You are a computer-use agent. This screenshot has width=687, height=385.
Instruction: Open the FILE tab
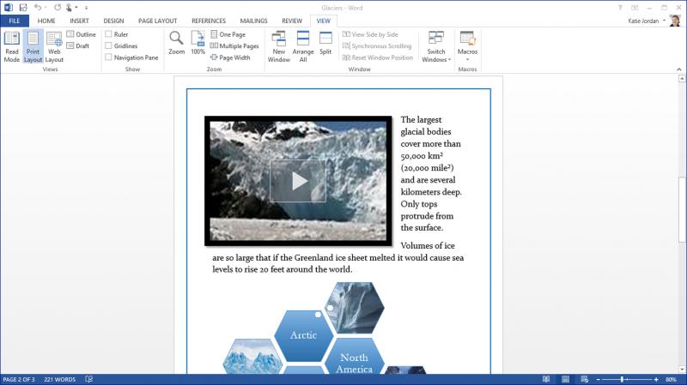[x=15, y=21]
